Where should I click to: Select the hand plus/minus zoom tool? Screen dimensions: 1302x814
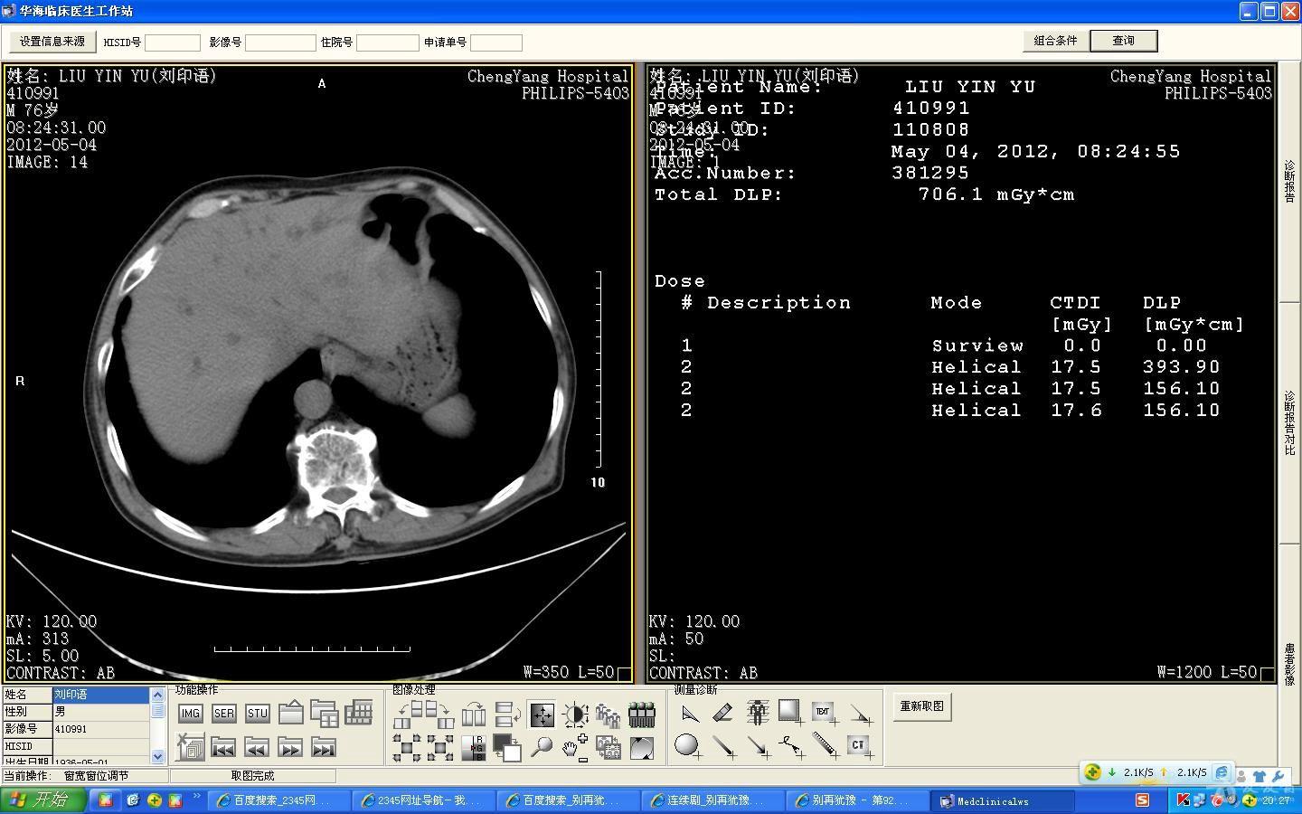(575, 747)
